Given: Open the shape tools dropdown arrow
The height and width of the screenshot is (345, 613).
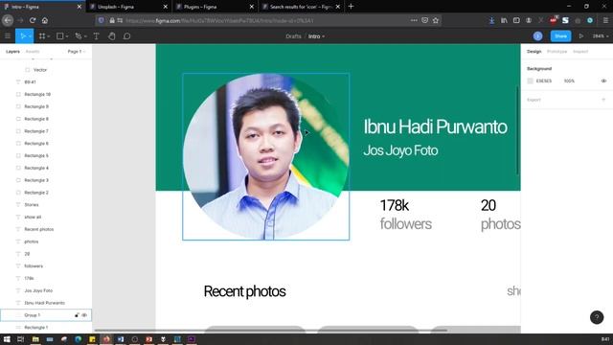Looking at the screenshot, I should click(67, 36).
